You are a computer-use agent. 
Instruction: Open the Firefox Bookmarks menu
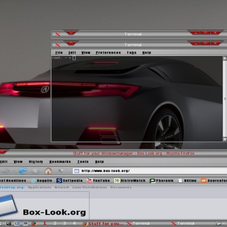point(60,162)
